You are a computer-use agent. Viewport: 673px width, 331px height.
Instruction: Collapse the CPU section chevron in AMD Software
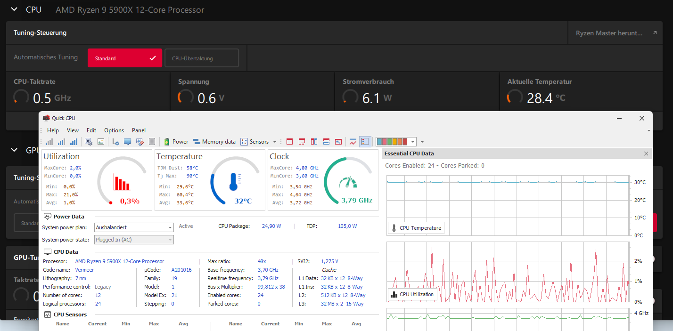coord(14,9)
